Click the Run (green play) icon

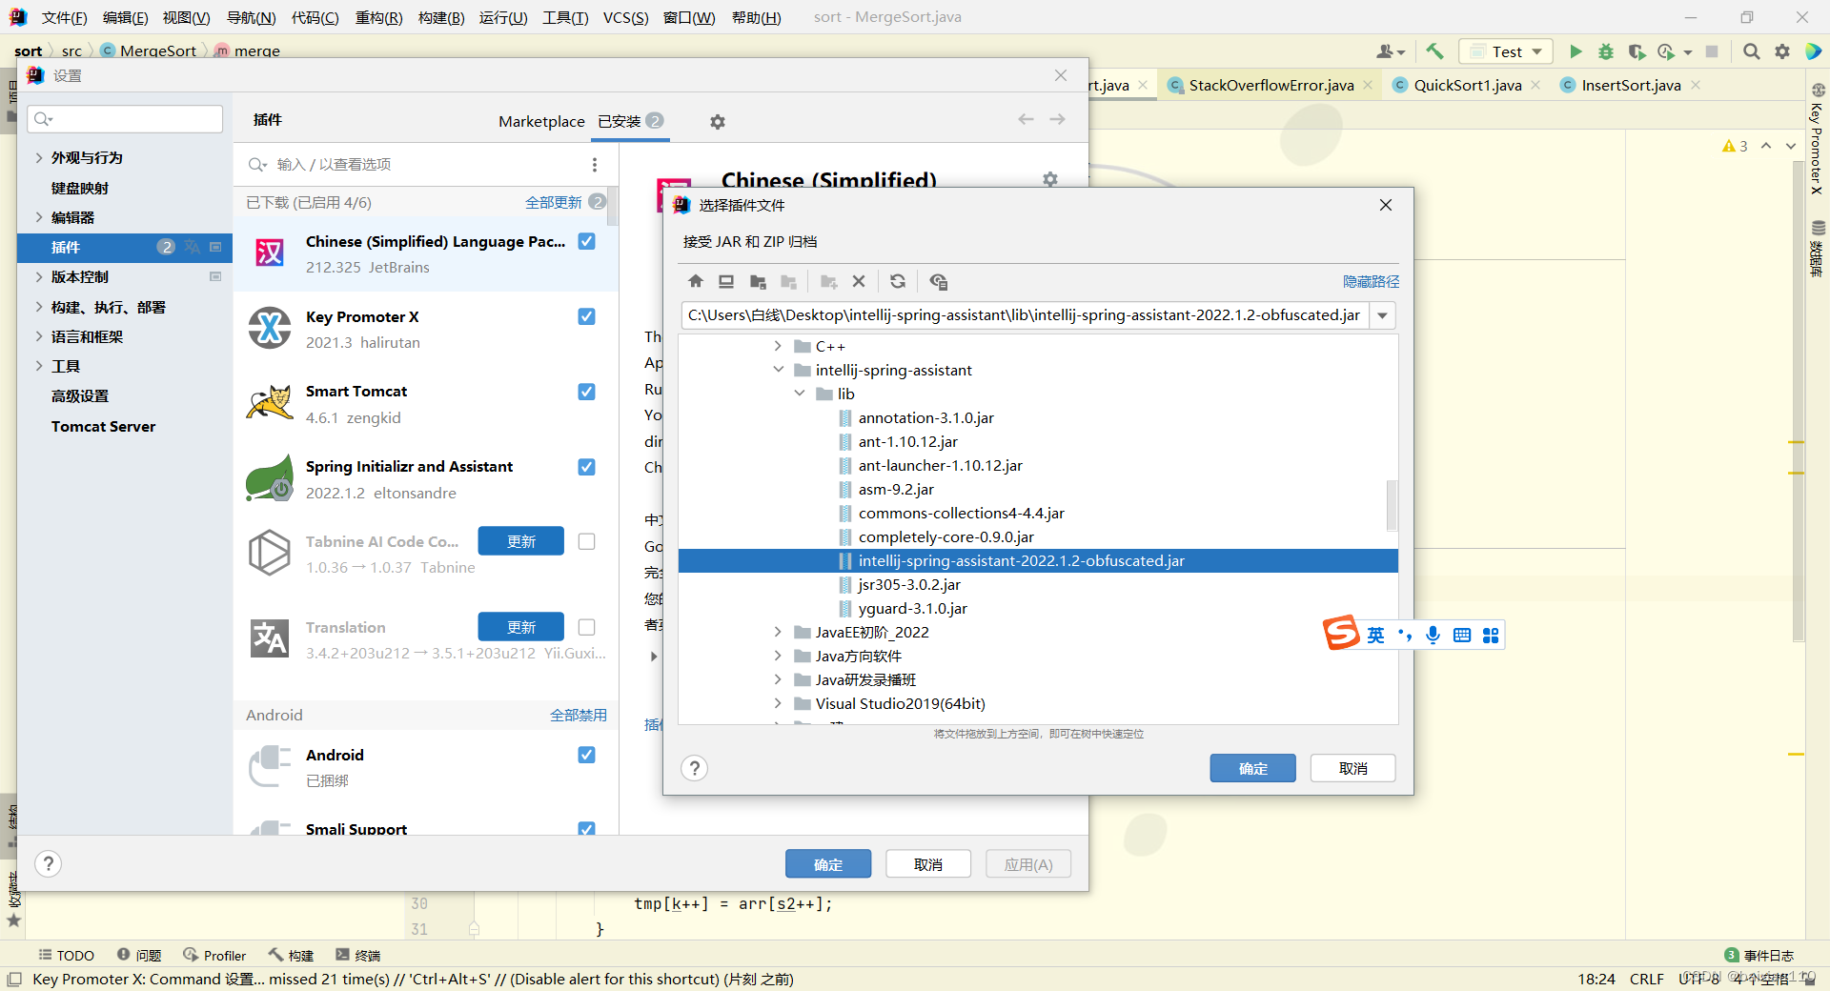pyautogui.click(x=1576, y=51)
